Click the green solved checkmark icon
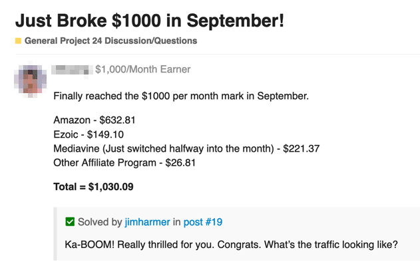This screenshot has height=278, width=420. click(x=70, y=221)
